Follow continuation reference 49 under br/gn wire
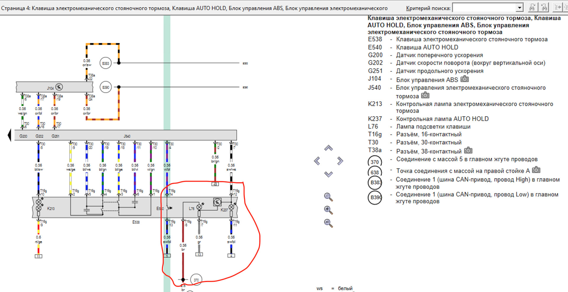The width and height of the screenshot is (568, 292). (x=215, y=184)
